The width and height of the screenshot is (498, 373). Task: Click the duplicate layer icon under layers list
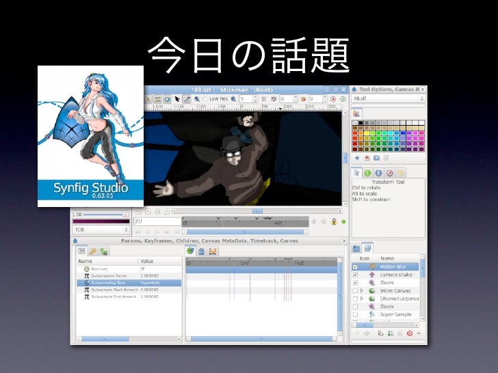click(380, 333)
